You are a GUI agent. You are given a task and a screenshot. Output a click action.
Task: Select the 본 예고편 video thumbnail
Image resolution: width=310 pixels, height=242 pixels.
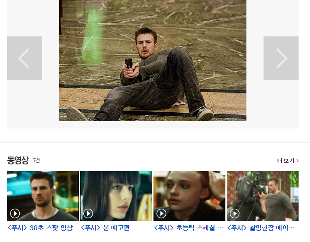(x=116, y=196)
